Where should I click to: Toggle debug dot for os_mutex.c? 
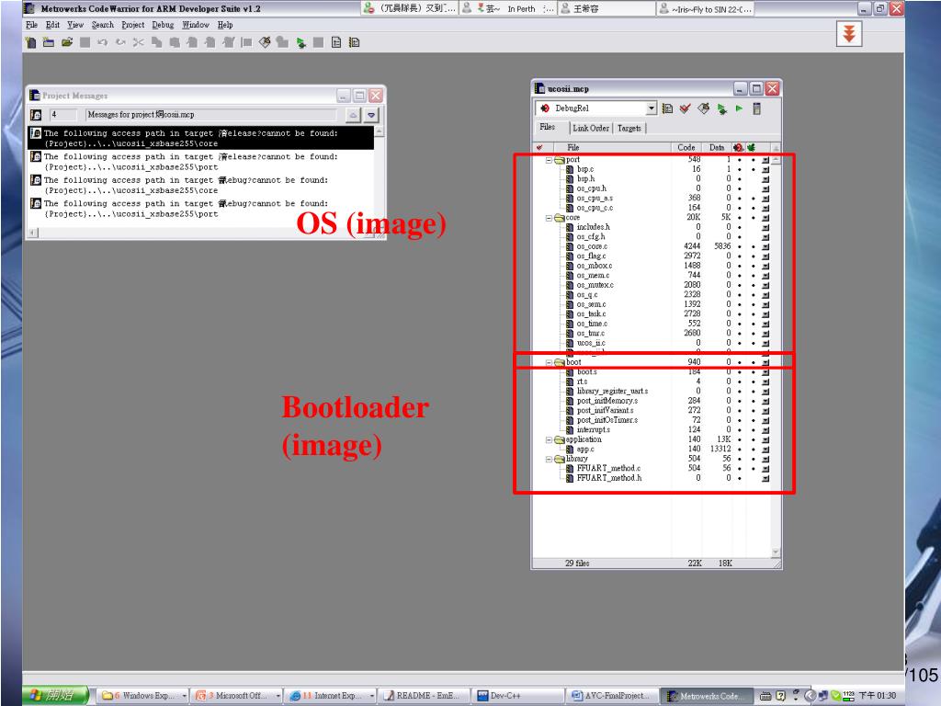[740, 285]
